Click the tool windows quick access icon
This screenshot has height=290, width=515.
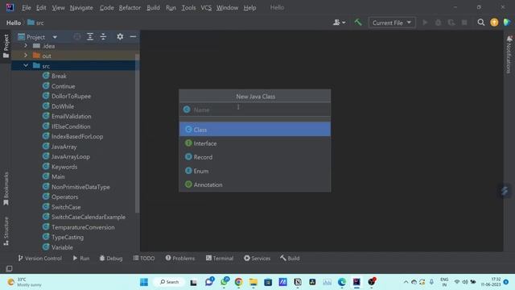pos(9,268)
